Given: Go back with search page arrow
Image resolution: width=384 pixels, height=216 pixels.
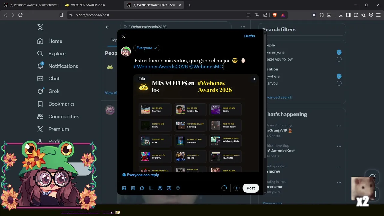Looking at the screenshot, I should 107,27.
